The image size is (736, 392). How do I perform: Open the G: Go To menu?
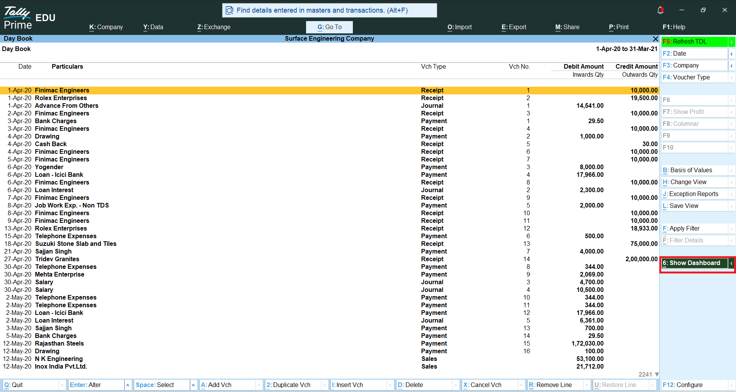click(x=329, y=27)
